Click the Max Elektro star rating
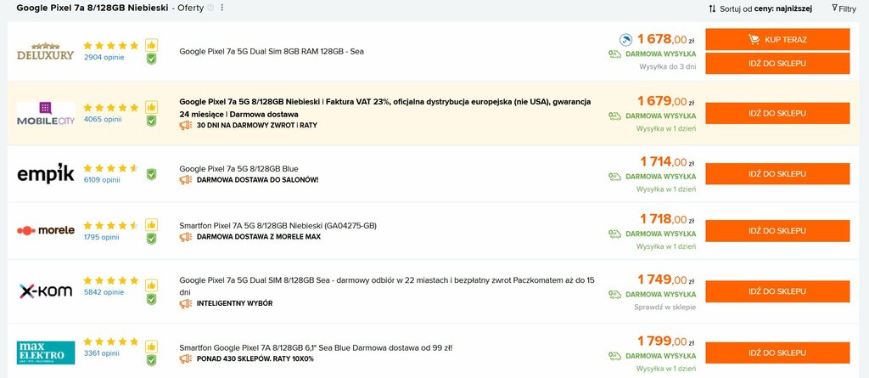 click(x=111, y=341)
